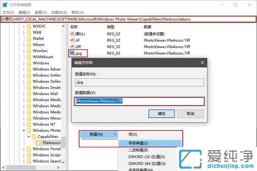The height and width of the screenshot is (171, 257).
Task: Click the Windows Desktop folder icon
Action: click(29, 88)
